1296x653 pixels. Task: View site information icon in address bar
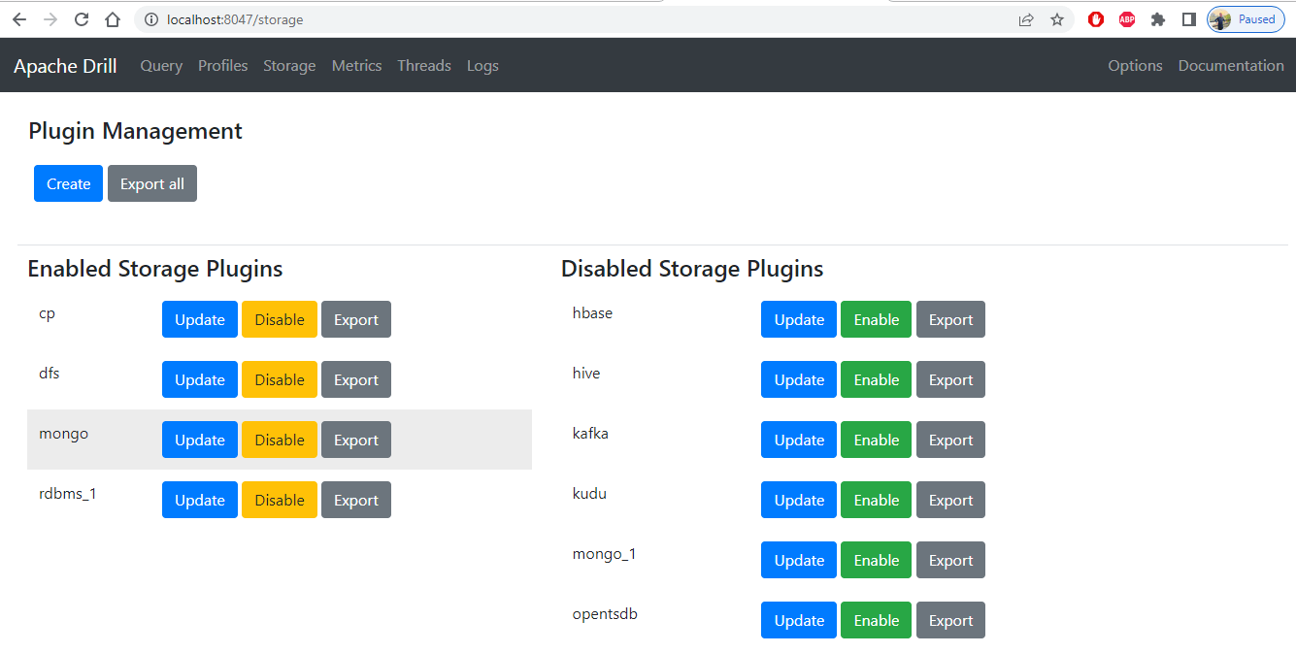[x=150, y=19]
